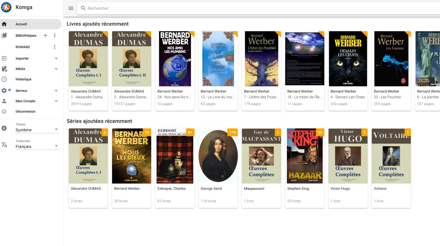Image resolution: width=440 pixels, height=246 pixels.
Task: Expand the Mon Compte section
Action: [x=56, y=101]
